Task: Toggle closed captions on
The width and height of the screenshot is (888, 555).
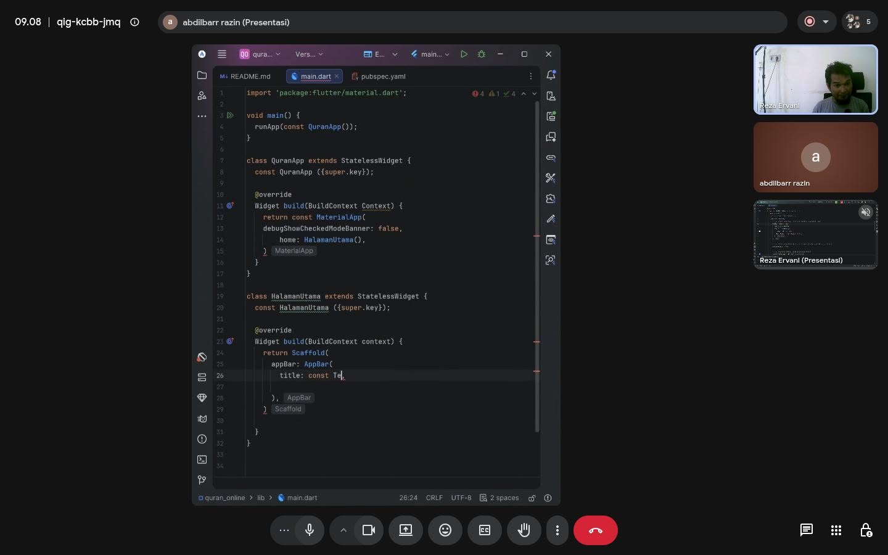Action: [485, 530]
